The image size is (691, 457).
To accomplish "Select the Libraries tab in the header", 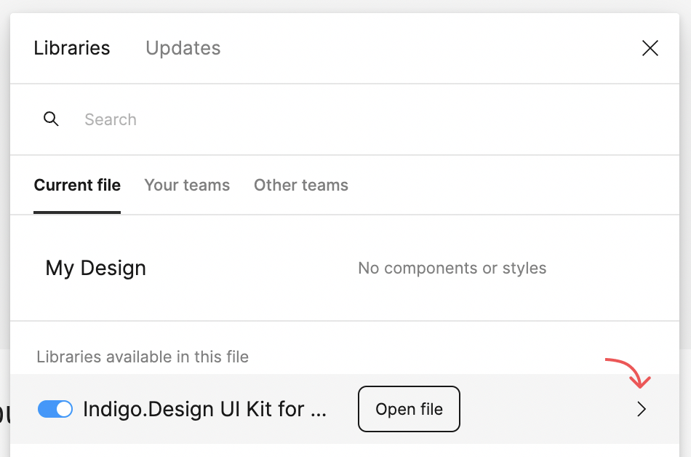I will click(72, 48).
